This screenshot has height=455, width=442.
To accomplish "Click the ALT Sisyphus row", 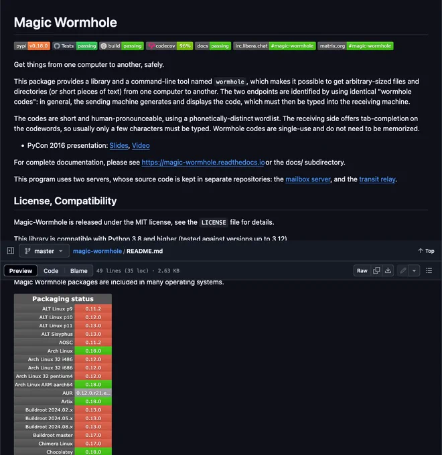I will pos(63,334).
